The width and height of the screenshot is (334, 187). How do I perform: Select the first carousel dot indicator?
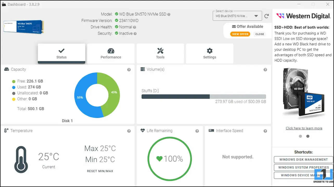[x=300, y=136]
